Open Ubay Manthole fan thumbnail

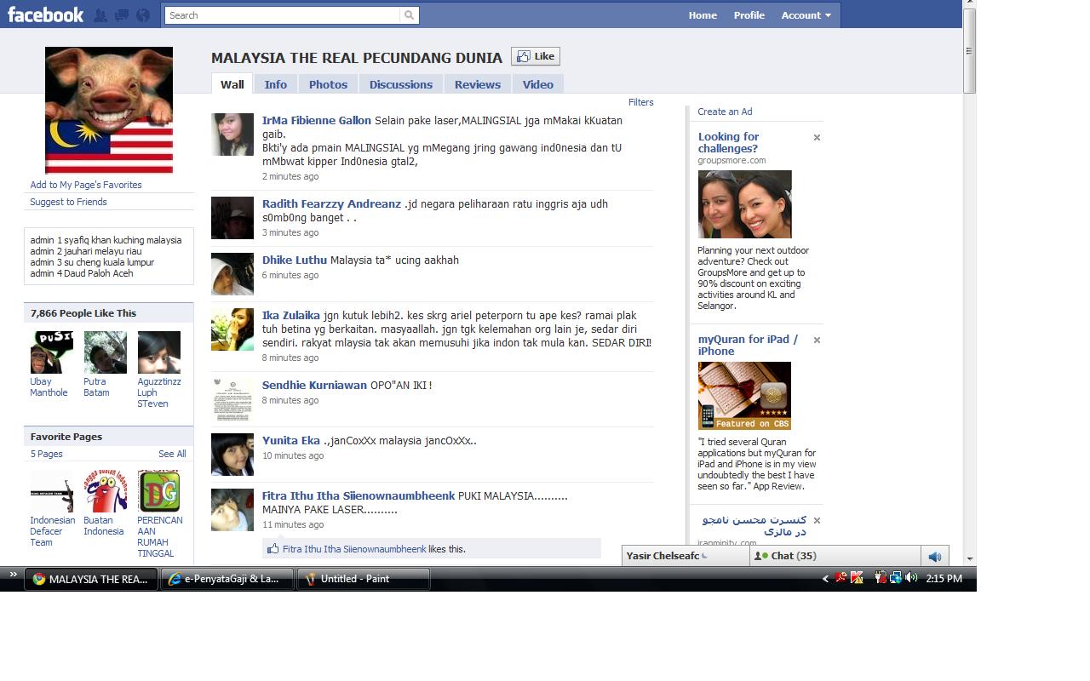click(x=51, y=352)
